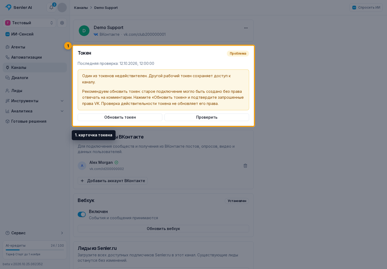Click the Обновить токен button
The width and height of the screenshot is (387, 269).
click(x=120, y=117)
